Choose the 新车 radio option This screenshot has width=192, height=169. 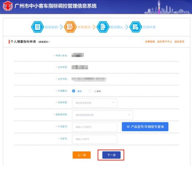74,91
